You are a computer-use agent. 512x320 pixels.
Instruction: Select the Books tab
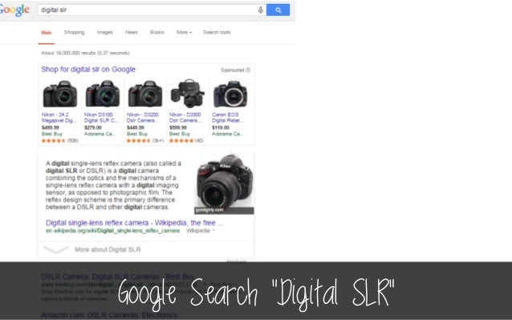click(157, 32)
